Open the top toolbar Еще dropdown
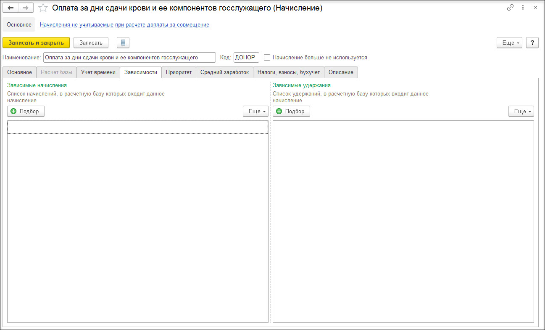This screenshot has height=330, width=545. 509,43
